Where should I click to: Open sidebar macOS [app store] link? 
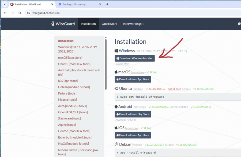70,58
